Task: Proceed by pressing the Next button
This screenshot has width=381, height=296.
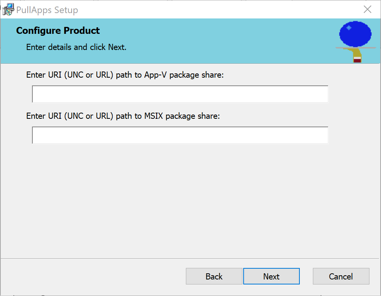Action: point(271,276)
